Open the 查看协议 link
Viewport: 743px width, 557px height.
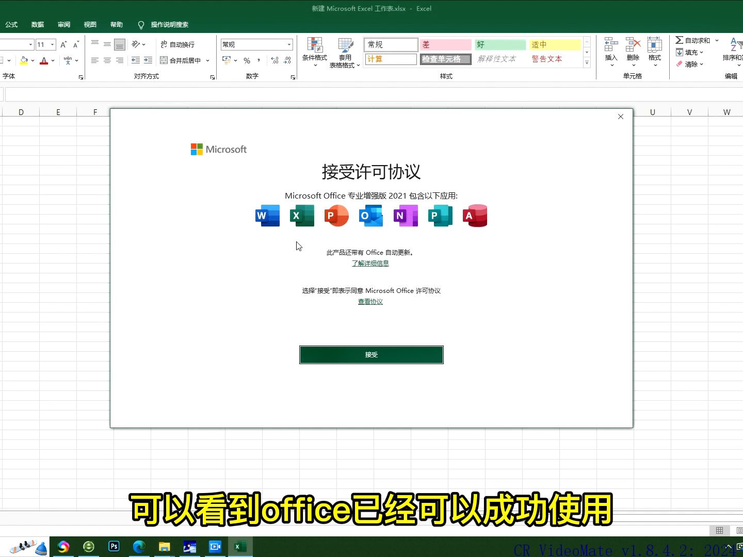(370, 302)
